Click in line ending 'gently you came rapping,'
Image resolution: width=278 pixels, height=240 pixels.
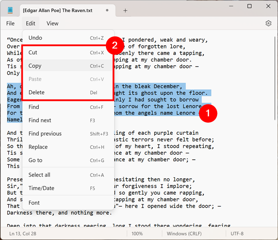(160, 193)
